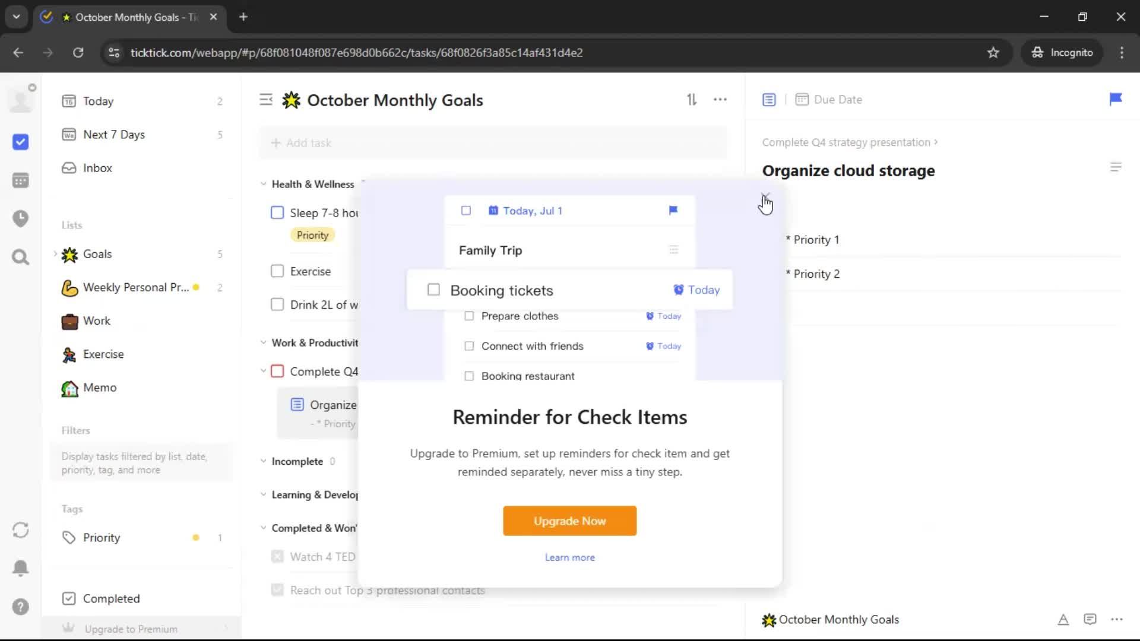
Task: Click the Search magnifier icon in sidebar
Action: pyautogui.click(x=20, y=257)
